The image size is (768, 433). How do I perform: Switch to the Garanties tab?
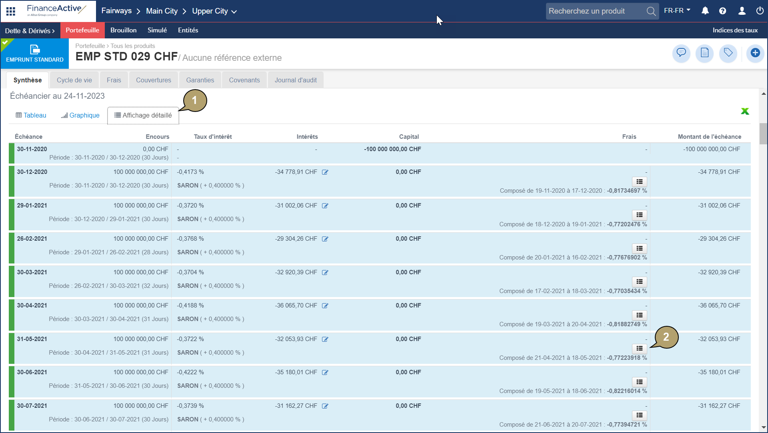coord(200,80)
